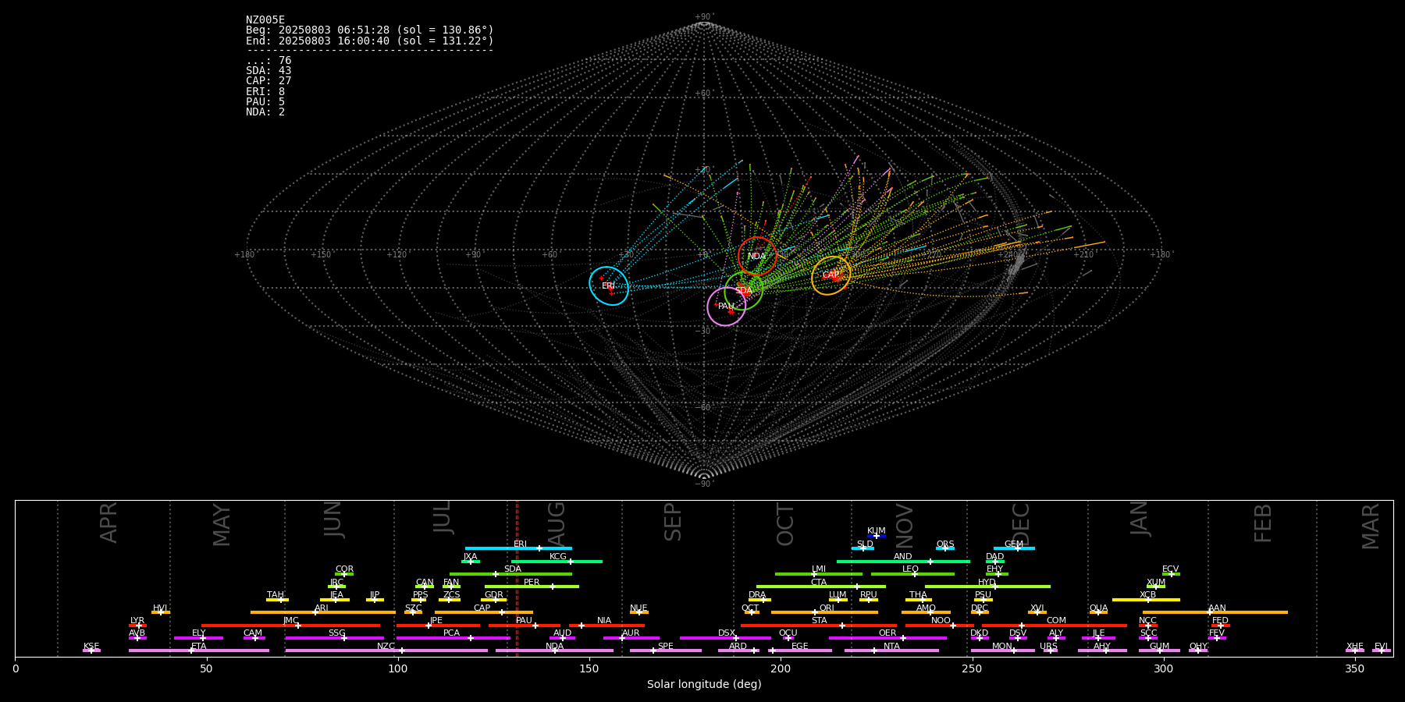
Task: Click the -60 latitude label on map
Action: point(704,408)
